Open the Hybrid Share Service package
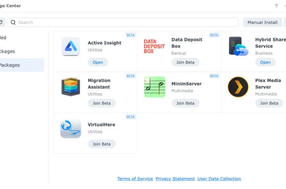The height and width of the screenshot is (189, 286). click(x=265, y=62)
